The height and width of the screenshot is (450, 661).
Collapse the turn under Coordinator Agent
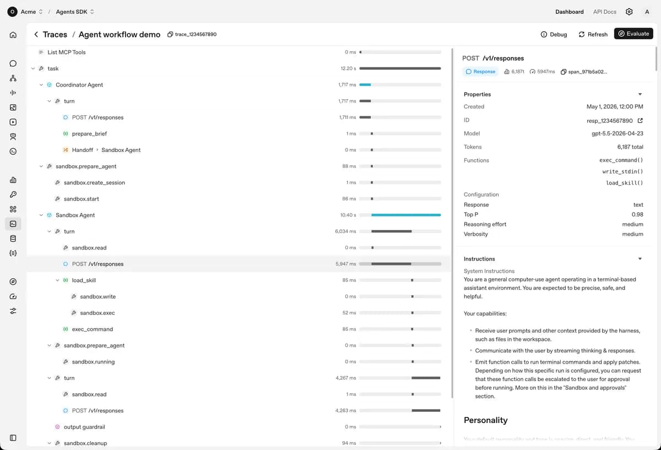49,101
